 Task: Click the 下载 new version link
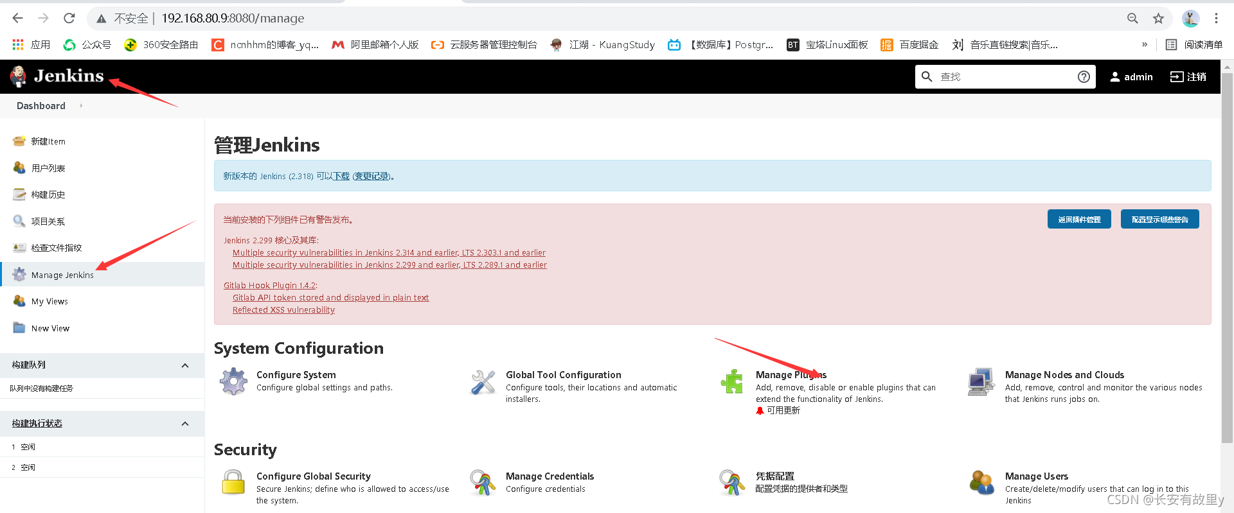point(341,176)
